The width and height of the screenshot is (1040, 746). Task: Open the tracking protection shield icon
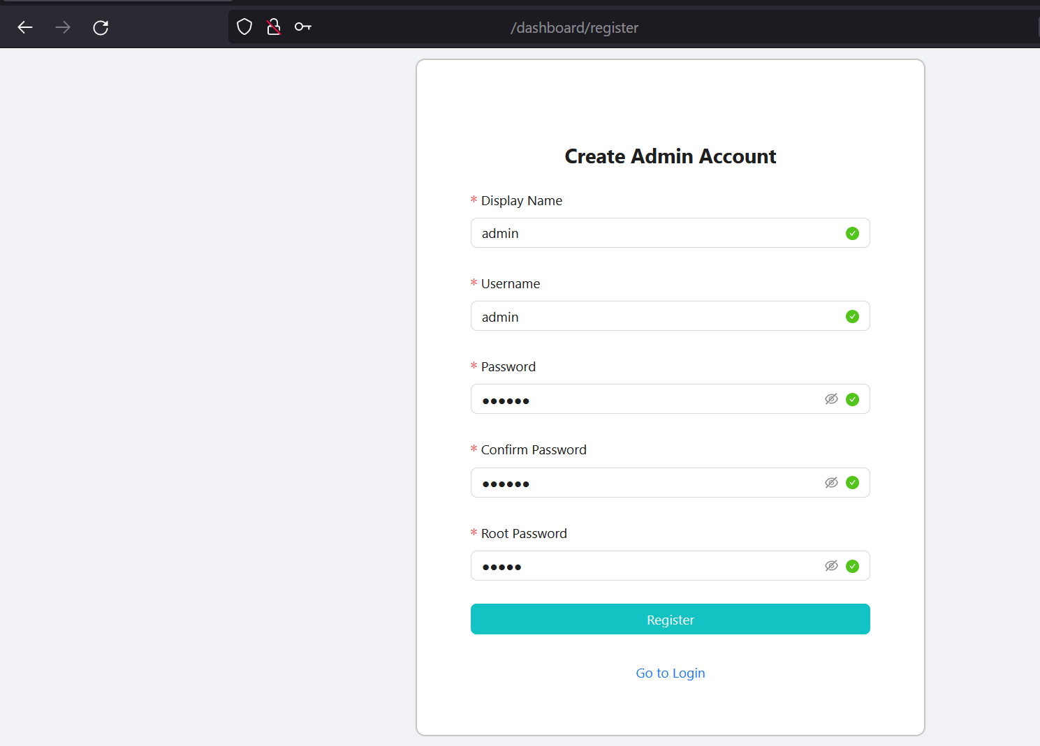(244, 27)
